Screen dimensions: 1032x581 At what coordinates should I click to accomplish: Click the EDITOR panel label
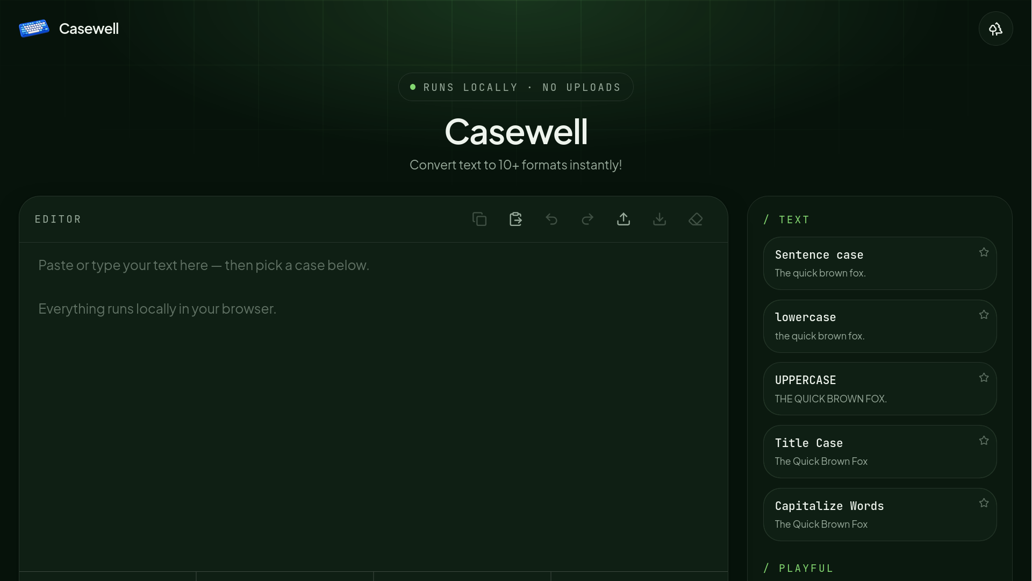coord(58,219)
